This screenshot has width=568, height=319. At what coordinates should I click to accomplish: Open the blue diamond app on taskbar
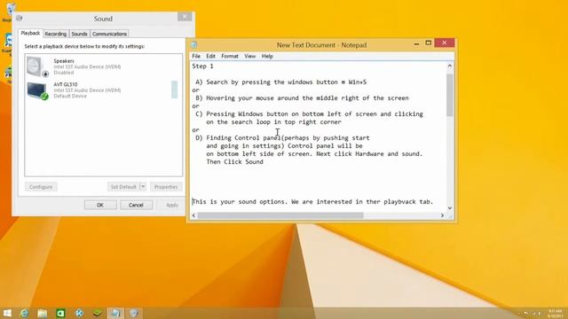[79, 313]
